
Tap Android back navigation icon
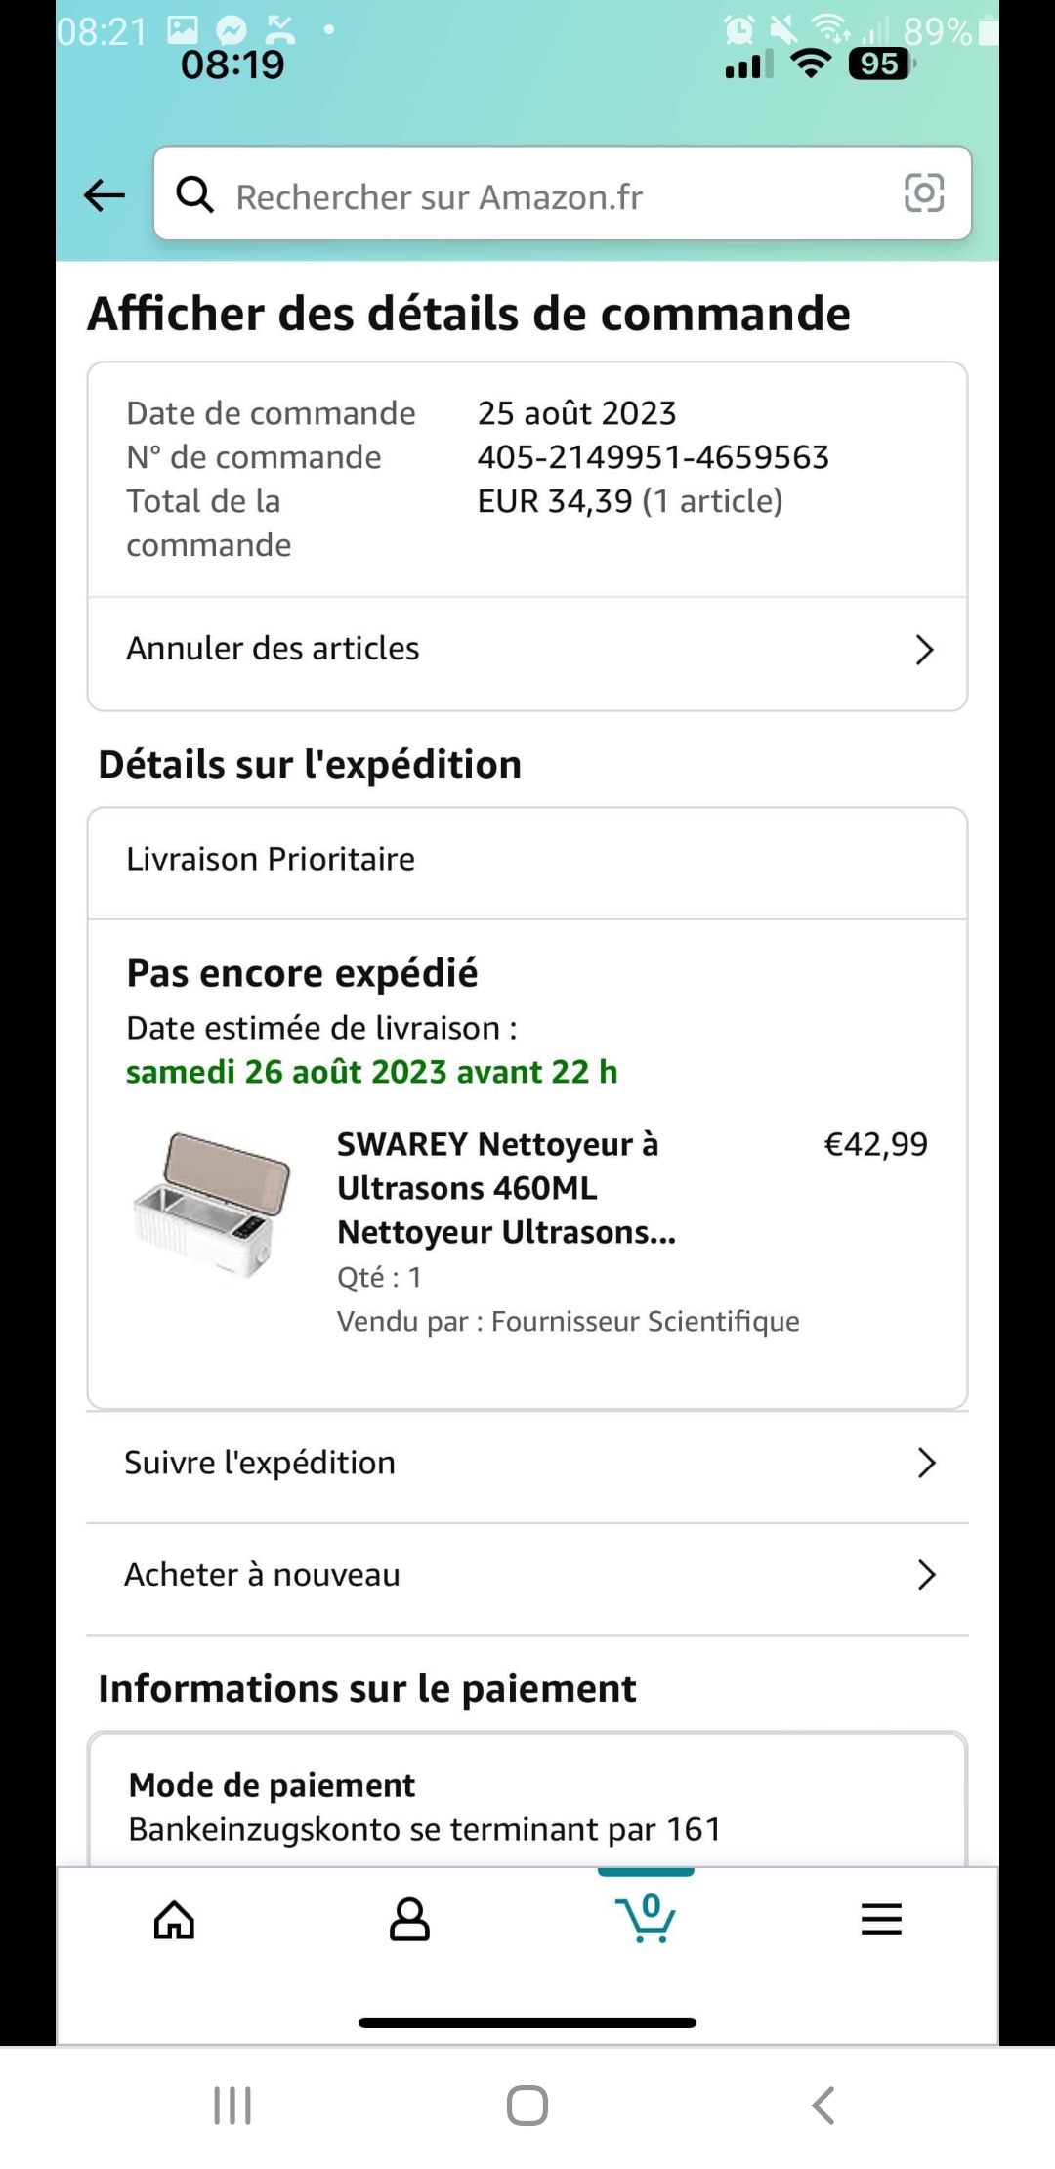[x=823, y=2105]
